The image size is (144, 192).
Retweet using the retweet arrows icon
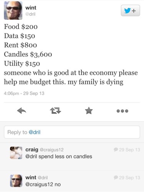[55, 111]
